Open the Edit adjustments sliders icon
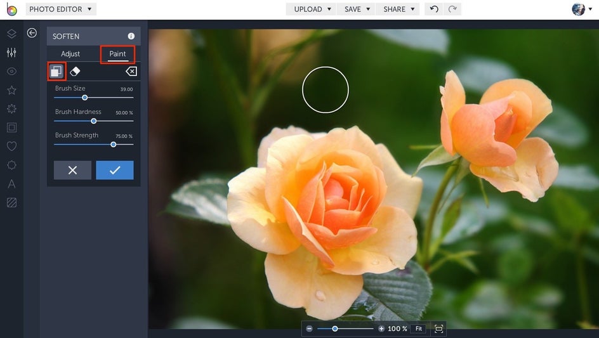599x338 pixels. [x=11, y=53]
